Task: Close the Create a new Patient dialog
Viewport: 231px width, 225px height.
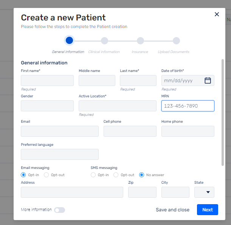Action: click(x=217, y=14)
